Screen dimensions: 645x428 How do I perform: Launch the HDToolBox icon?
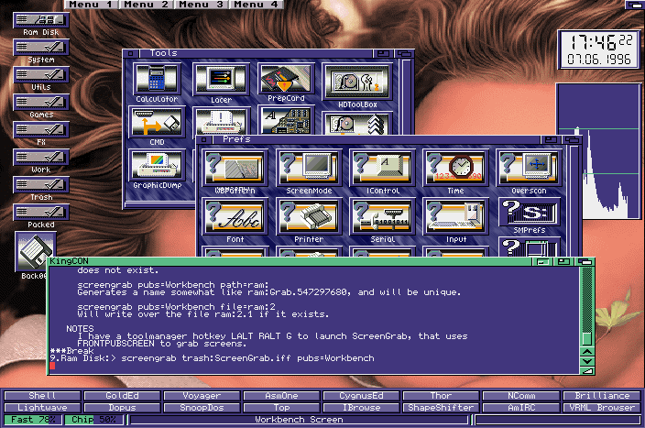(x=356, y=82)
